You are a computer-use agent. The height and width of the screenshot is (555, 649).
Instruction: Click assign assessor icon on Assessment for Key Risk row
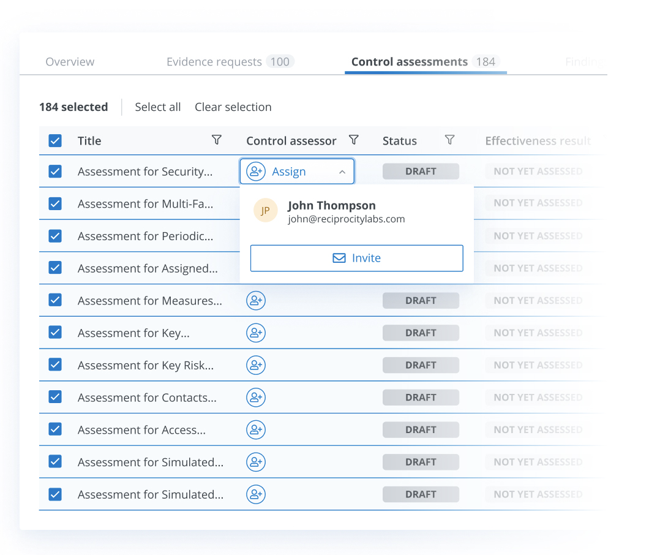click(x=256, y=364)
